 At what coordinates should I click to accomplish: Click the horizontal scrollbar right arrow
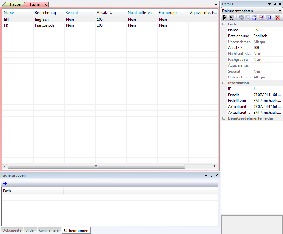click(x=215, y=166)
